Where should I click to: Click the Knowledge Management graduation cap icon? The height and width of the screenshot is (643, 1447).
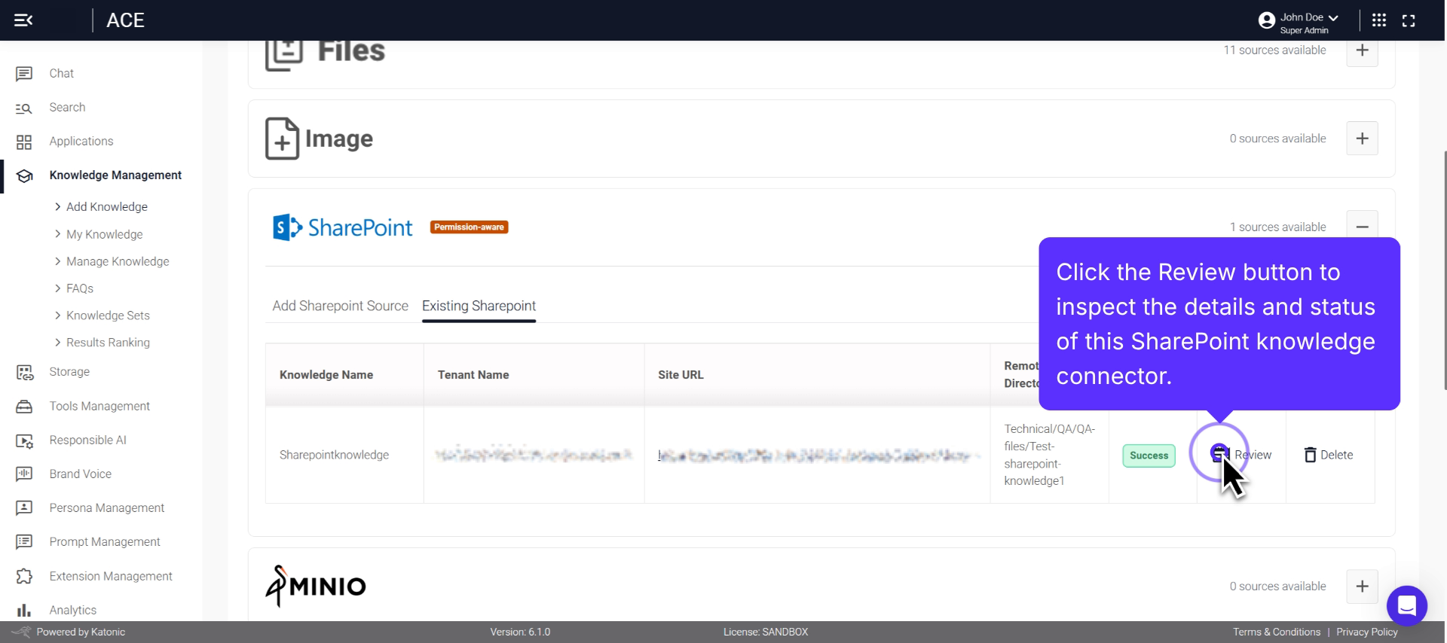tap(24, 176)
